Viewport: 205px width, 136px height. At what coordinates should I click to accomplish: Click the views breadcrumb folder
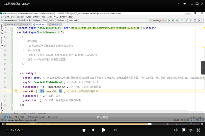tap(60, 20)
